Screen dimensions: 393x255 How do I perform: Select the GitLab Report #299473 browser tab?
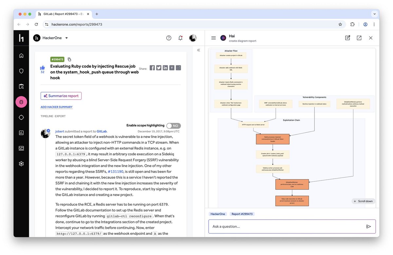pos(64,14)
